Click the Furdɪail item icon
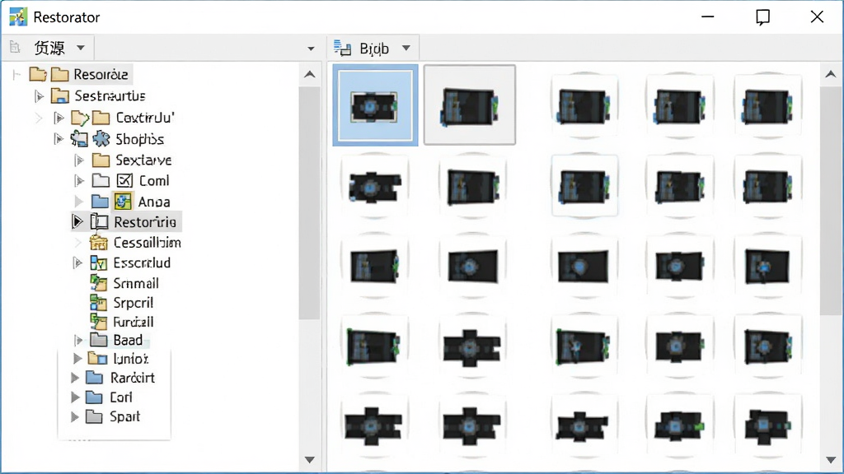 pyautogui.click(x=99, y=322)
